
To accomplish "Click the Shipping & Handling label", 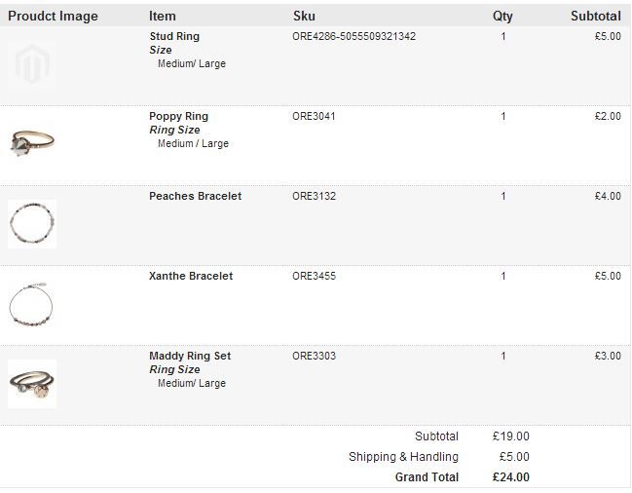I will [x=403, y=457].
